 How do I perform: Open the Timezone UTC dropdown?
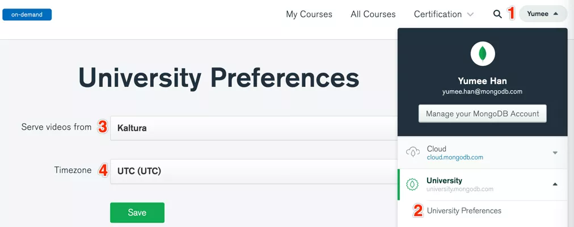(254, 171)
